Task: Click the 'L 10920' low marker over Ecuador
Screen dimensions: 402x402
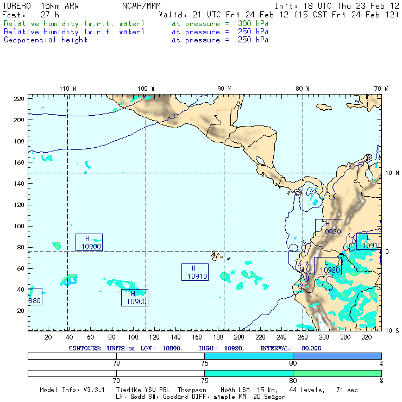Action: tap(328, 266)
